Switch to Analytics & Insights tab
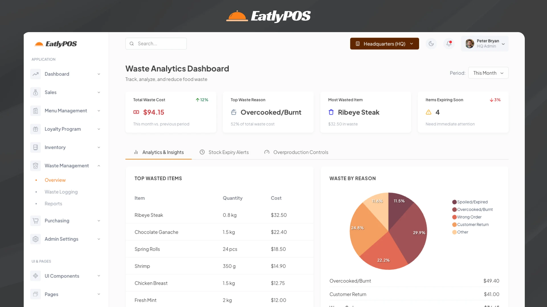 (159, 152)
